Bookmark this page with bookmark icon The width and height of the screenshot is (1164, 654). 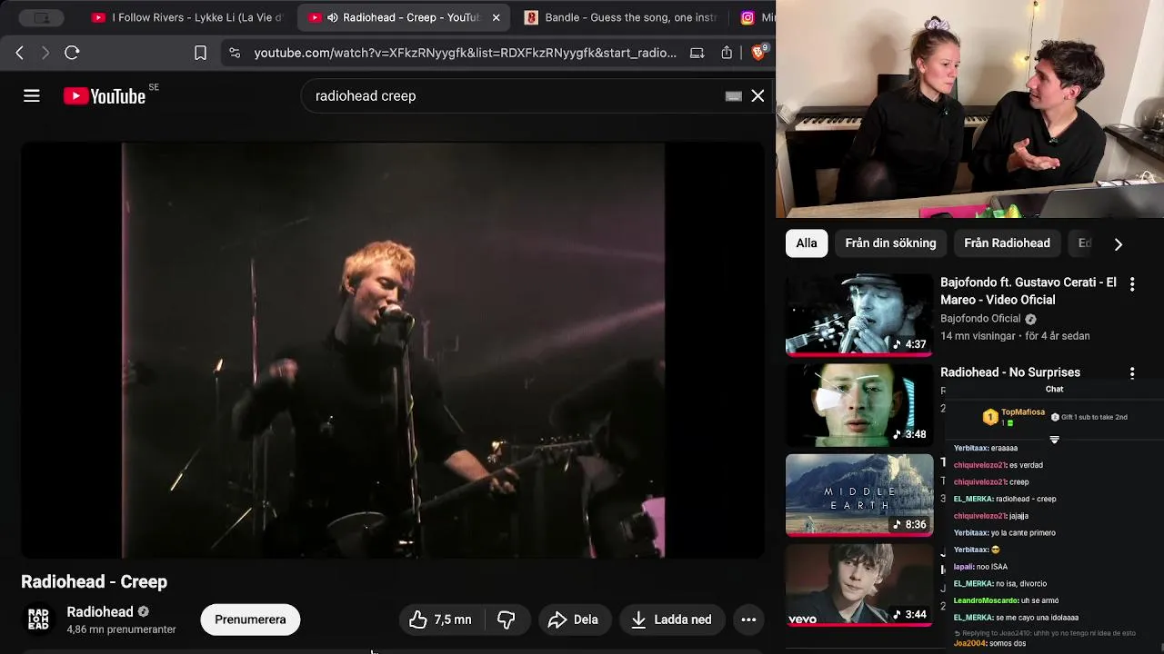pyautogui.click(x=200, y=53)
